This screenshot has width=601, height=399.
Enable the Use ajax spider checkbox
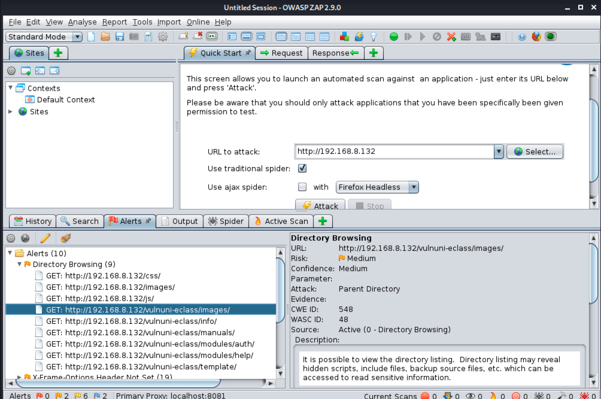point(302,187)
